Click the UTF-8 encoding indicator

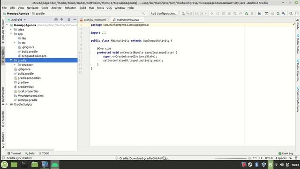269,158
